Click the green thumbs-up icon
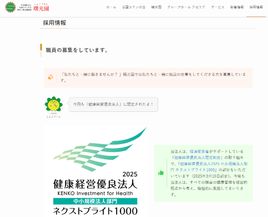 click(x=161, y=173)
